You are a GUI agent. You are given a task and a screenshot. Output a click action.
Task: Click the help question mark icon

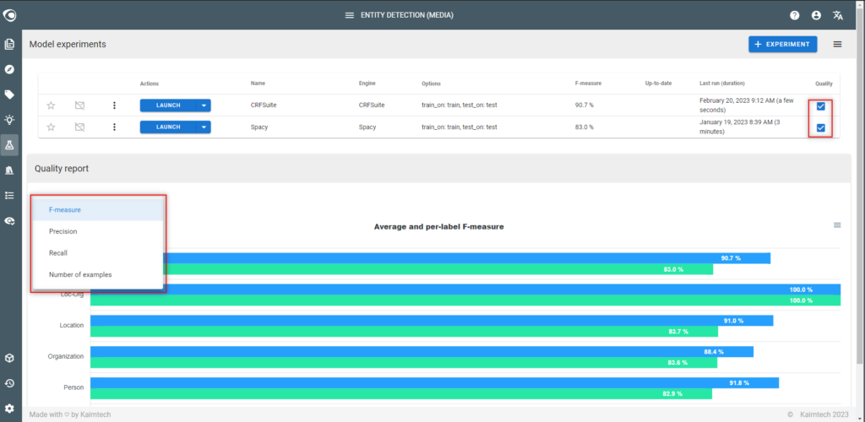click(x=794, y=15)
